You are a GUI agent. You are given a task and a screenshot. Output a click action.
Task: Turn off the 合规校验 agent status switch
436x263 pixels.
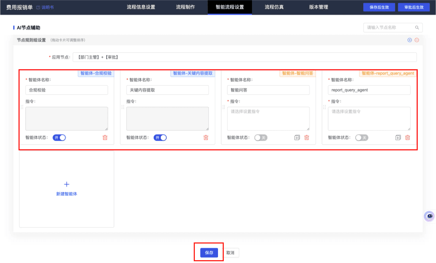(x=59, y=138)
